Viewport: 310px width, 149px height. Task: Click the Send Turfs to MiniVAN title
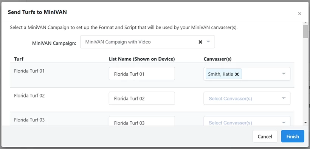pos(37,12)
